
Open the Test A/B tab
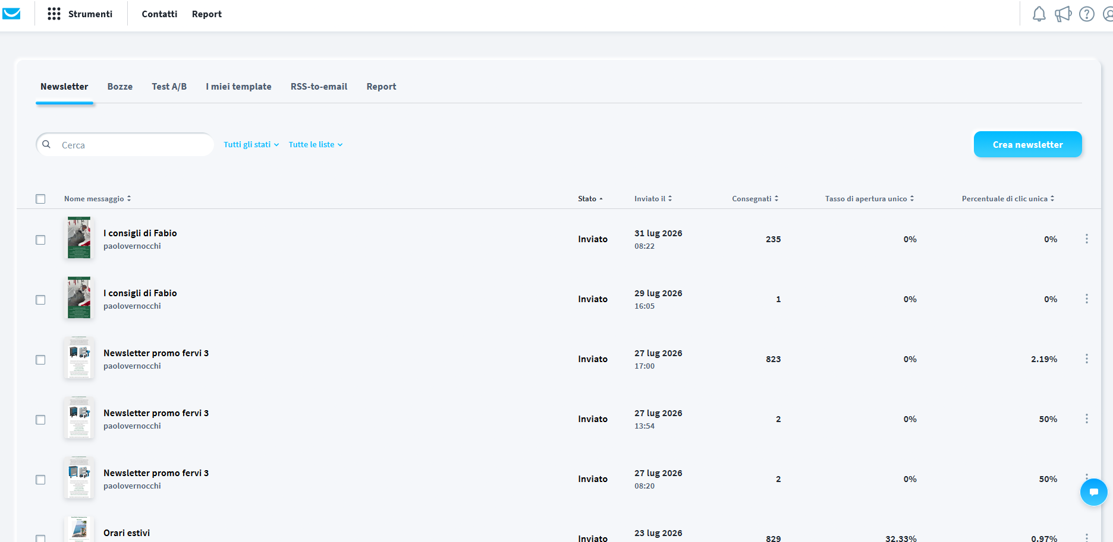(x=169, y=87)
